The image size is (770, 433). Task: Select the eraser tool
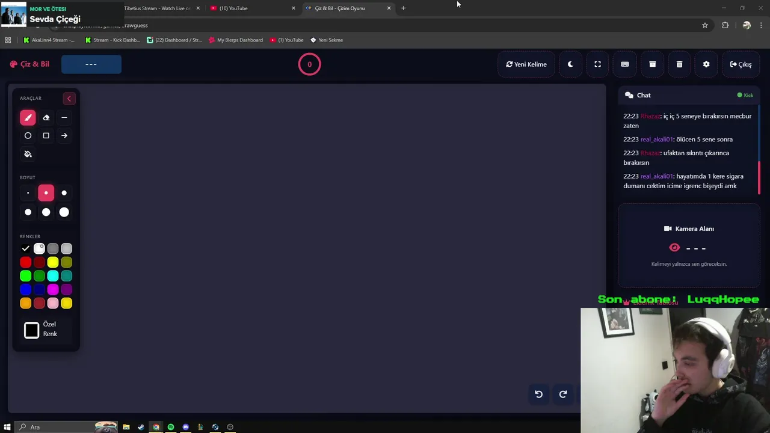(x=46, y=118)
